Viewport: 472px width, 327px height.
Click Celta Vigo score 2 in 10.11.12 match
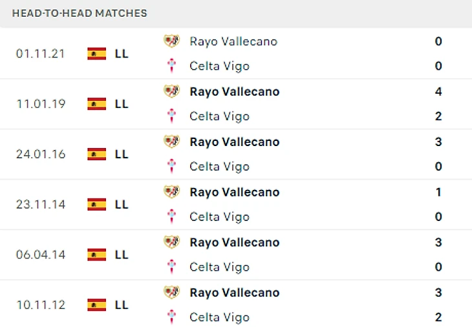pyautogui.click(x=438, y=317)
